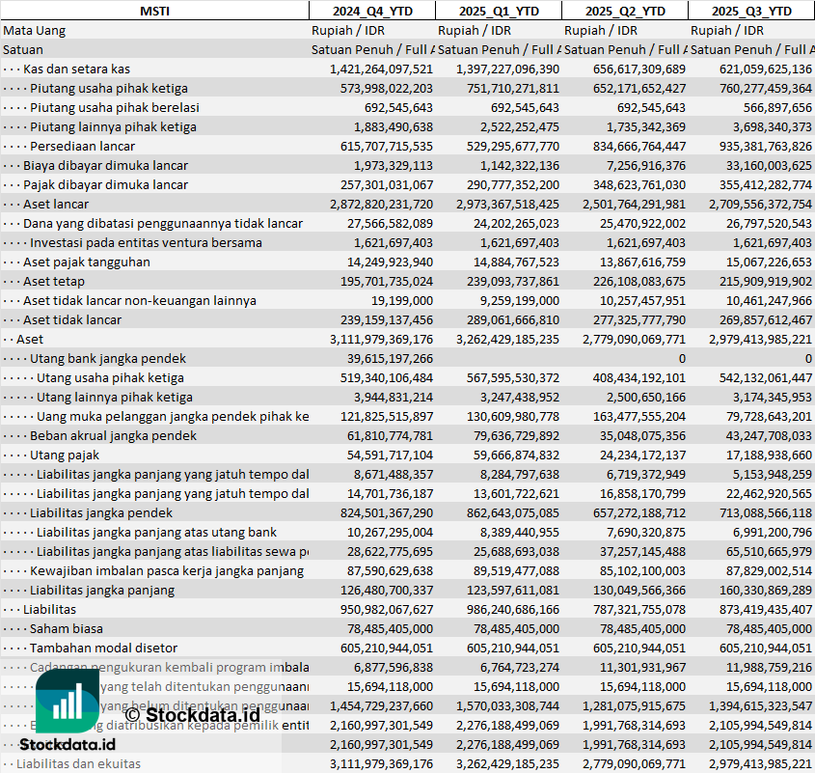Select the Mata Uang row label
Image resolution: width=815 pixels, height=773 pixels.
35,30
